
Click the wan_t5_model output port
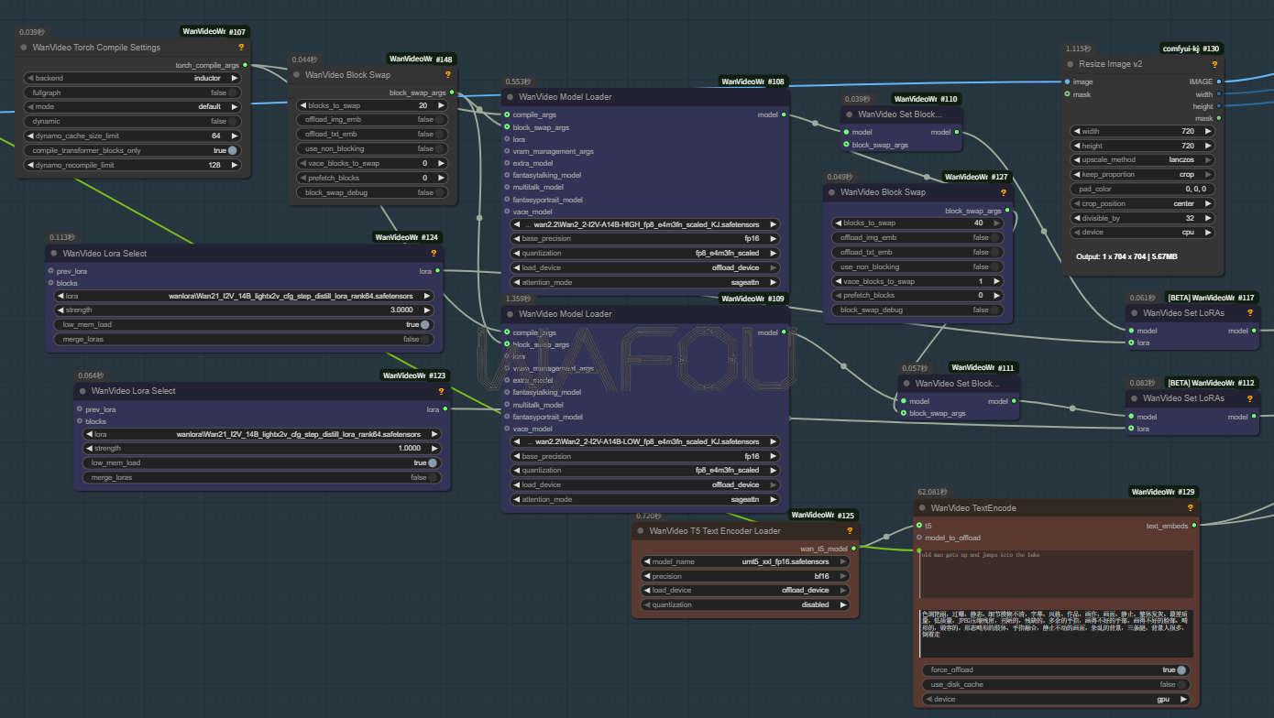[853, 549]
